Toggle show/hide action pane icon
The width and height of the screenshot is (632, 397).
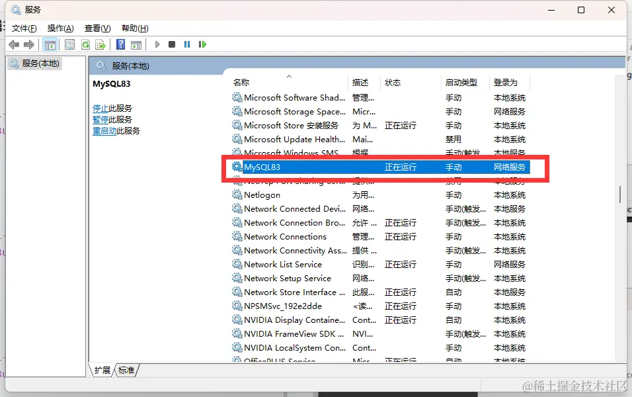pos(136,44)
